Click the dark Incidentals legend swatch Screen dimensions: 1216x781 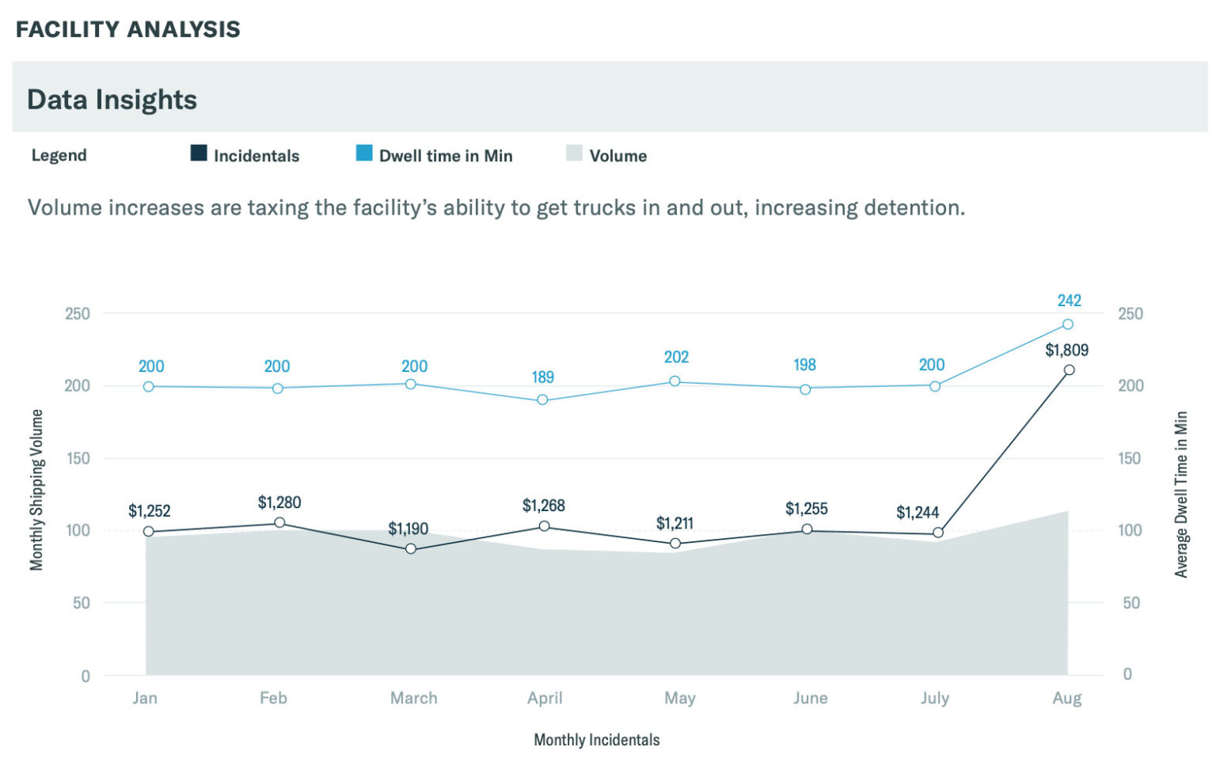click(199, 154)
